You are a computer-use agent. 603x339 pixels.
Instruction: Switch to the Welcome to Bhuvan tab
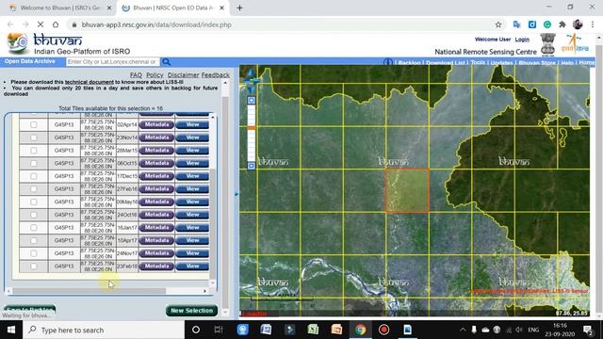(59, 8)
